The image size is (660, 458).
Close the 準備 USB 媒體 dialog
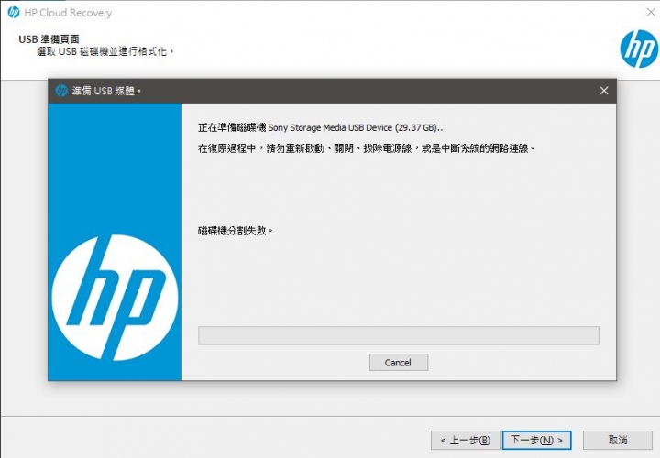(x=603, y=91)
